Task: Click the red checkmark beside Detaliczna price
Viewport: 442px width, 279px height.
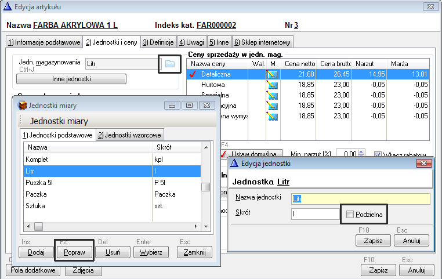Action: tap(193, 74)
